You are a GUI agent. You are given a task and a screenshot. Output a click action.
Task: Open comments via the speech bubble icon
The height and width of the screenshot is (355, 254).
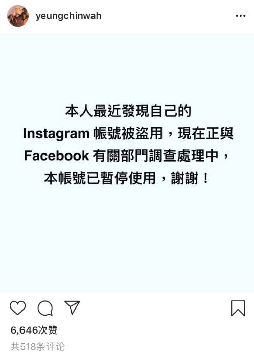click(45, 308)
